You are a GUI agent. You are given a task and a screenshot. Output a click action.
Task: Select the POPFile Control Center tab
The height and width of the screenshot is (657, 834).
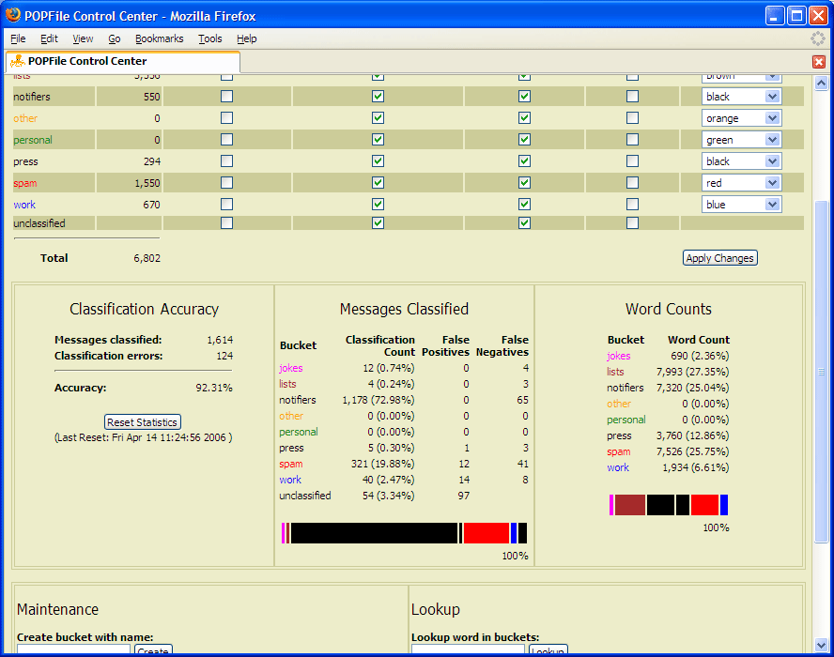123,62
